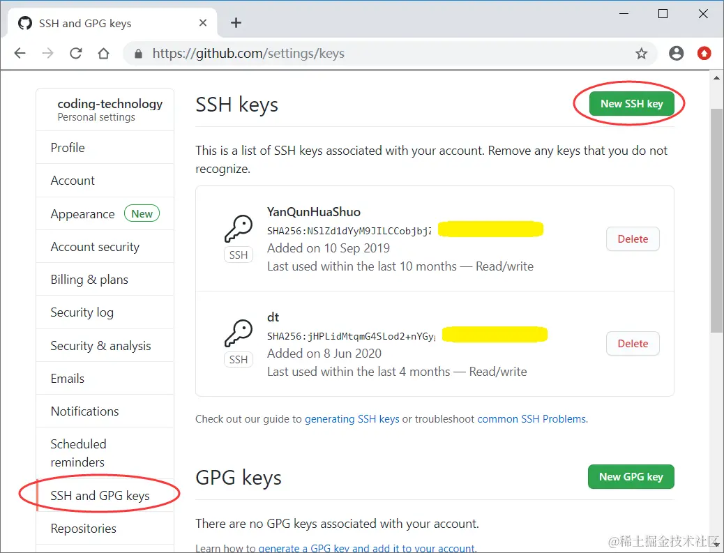The image size is (724, 553).
Task: Click Last used within the last 4 months
Action: 359,372
